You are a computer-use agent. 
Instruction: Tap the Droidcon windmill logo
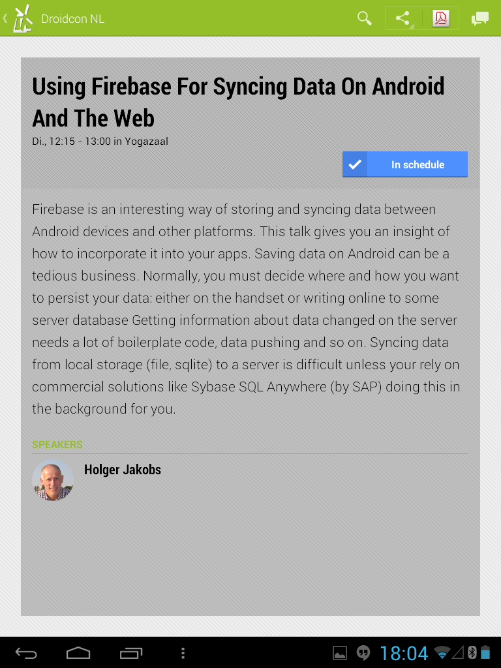pyautogui.click(x=23, y=18)
